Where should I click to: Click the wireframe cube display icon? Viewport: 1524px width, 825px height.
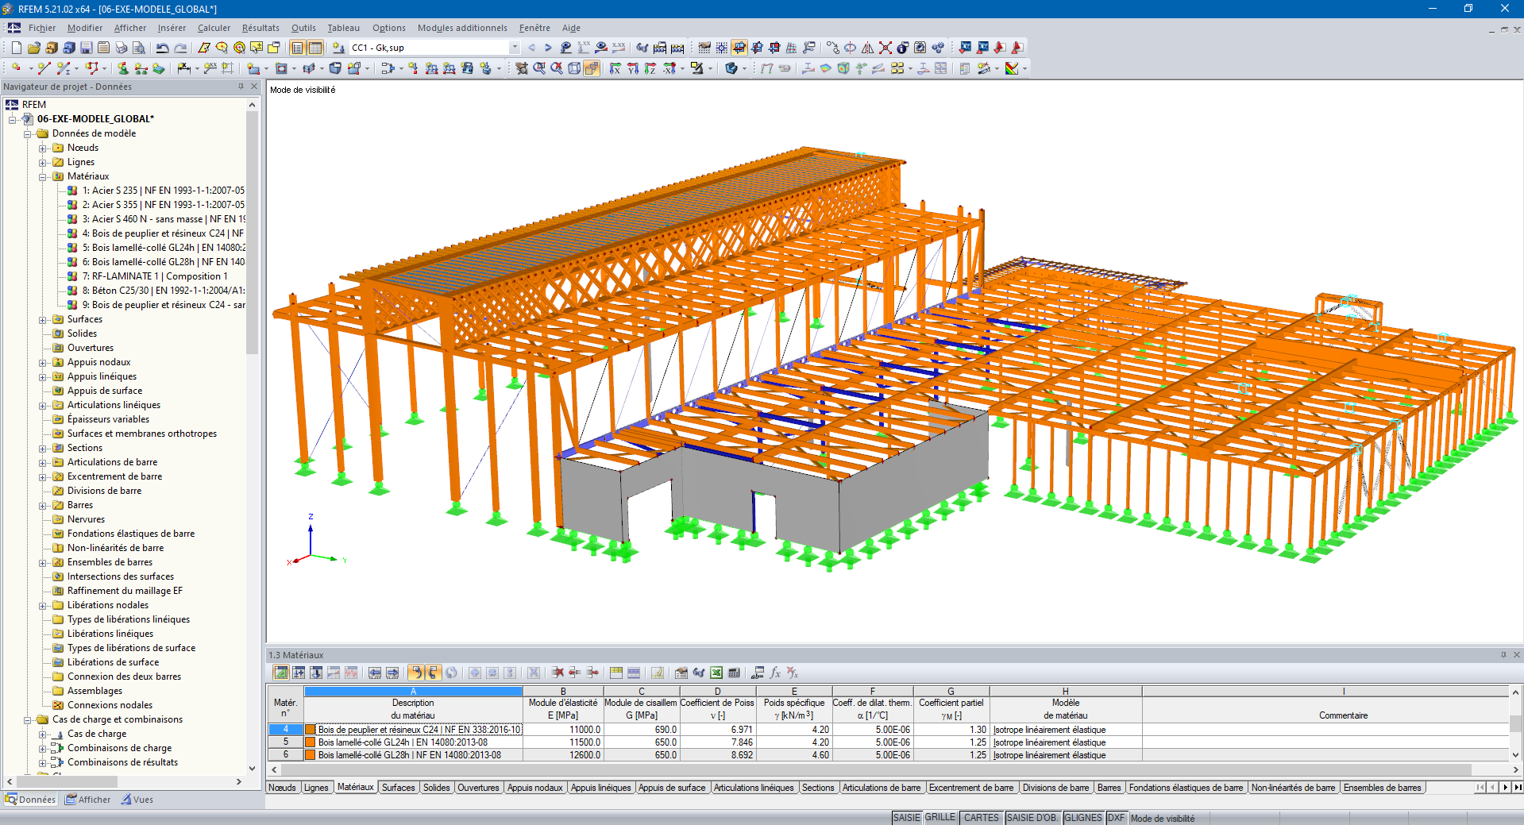coord(574,68)
